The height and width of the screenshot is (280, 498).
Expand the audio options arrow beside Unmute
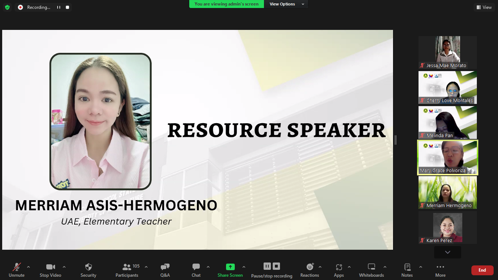coord(28,267)
